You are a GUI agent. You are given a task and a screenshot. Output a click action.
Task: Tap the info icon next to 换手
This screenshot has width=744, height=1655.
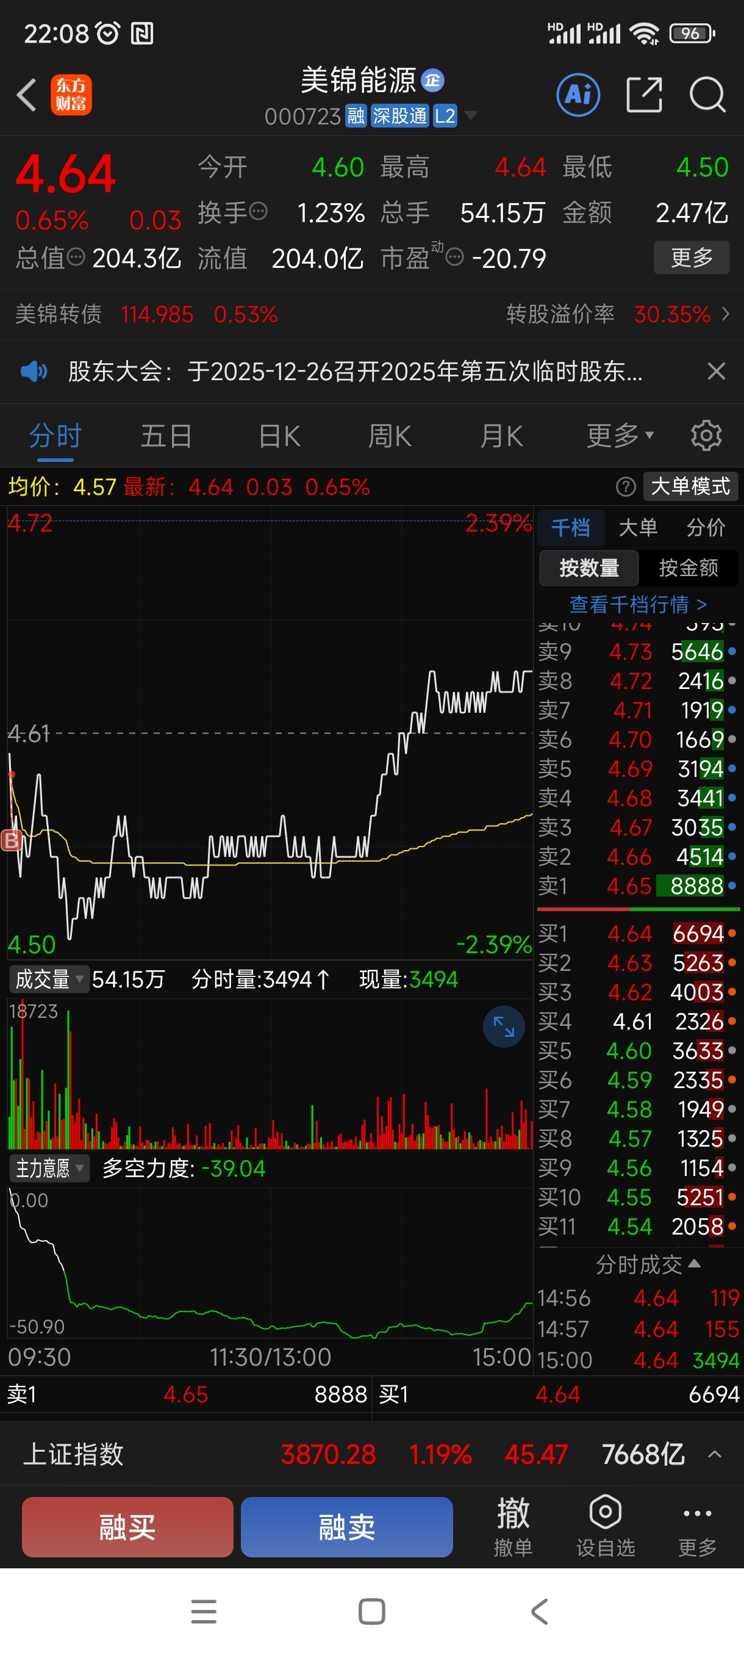pos(258,211)
